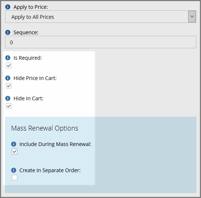Expand the Apply to Price dropdown arrow

(x=192, y=17)
